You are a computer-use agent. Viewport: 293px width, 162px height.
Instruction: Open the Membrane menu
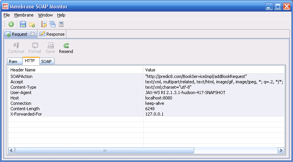click(24, 15)
